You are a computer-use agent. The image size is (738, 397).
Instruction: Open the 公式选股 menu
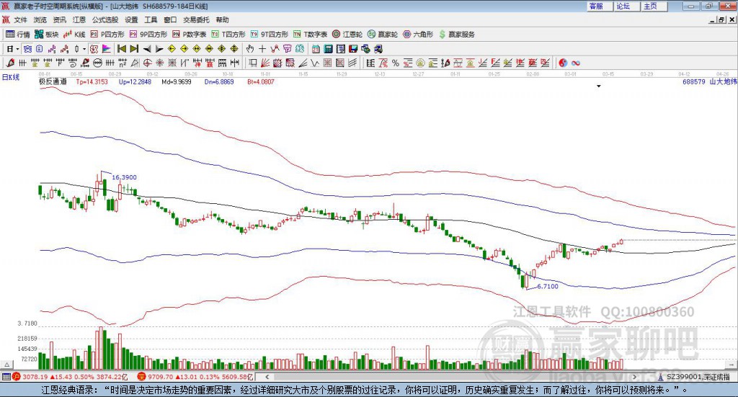[105, 19]
